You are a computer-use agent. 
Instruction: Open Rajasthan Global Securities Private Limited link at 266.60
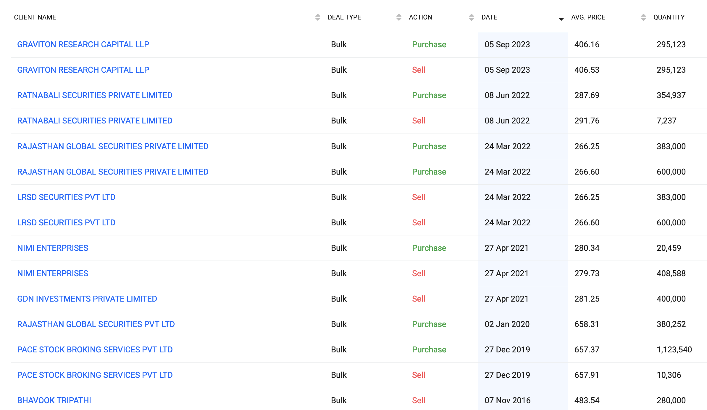(113, 172)
